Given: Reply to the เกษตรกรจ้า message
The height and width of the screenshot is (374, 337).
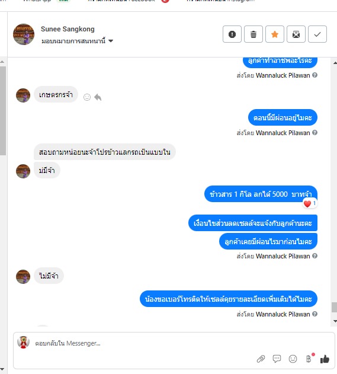Looking at the screenshot, I should [x=98, y=97].
